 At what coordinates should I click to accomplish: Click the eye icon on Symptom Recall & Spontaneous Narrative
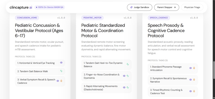pyautogui.click(x=190, y=80)
